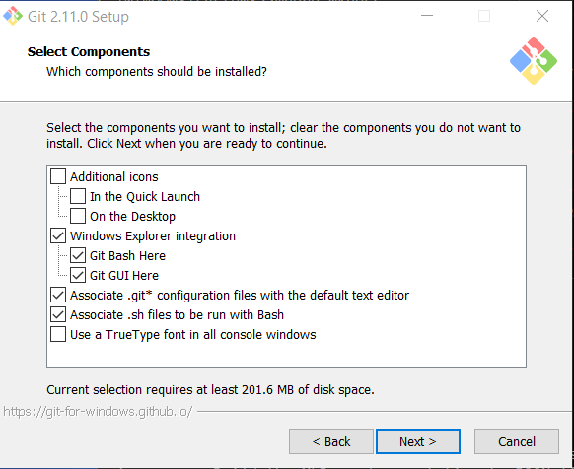Uncheck the Git Bash Here option

coord(78,256)
